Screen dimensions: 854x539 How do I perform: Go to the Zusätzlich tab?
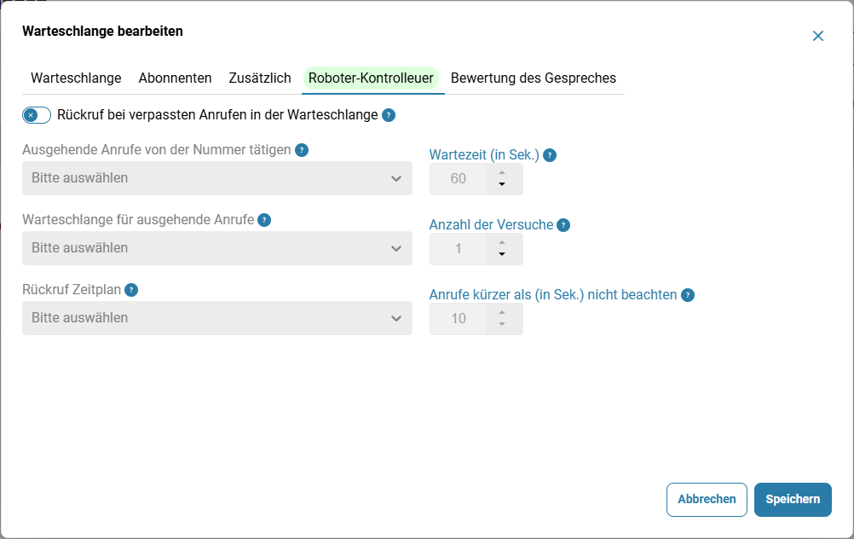pos(260,78)
